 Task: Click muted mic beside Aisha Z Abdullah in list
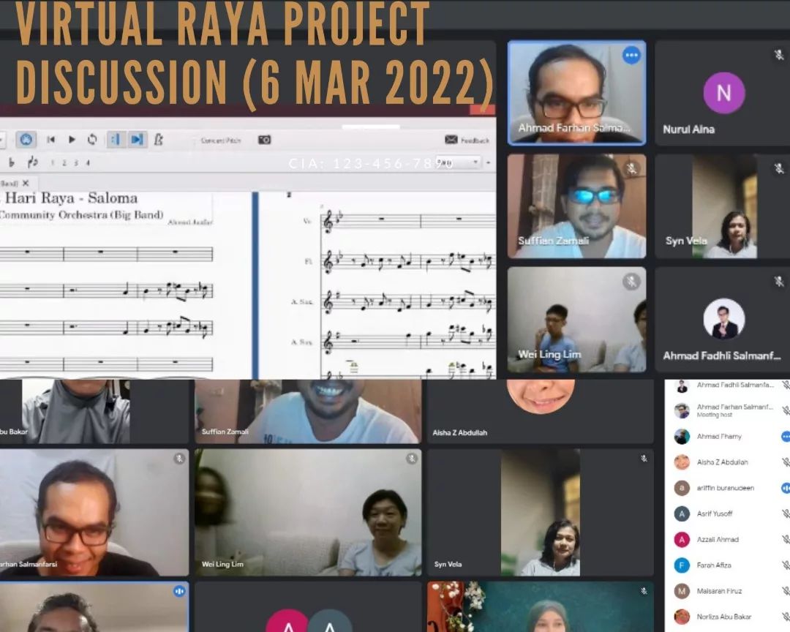coord(786,462)
